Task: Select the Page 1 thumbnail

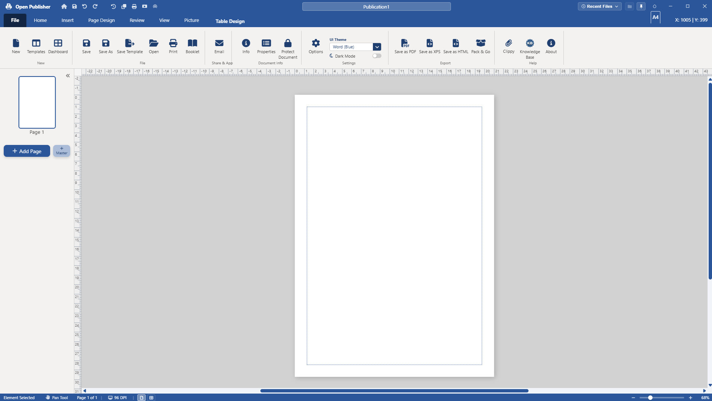Action: coord(37,102)
